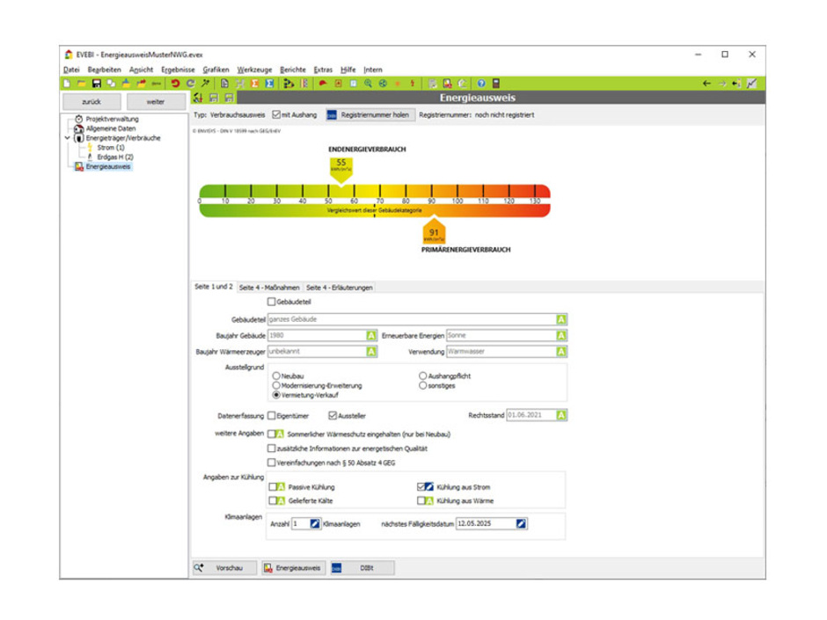Click the magnifier zoom icon in toolbar

(x=368, y=84)
